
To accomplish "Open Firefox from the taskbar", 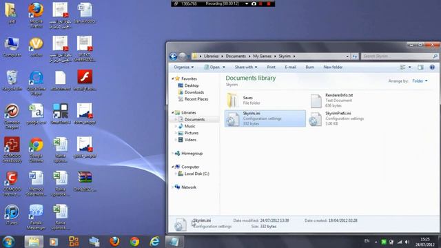I will click(x=114, y=242).
